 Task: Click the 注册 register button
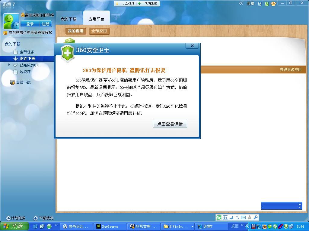[x=46, y=24]
